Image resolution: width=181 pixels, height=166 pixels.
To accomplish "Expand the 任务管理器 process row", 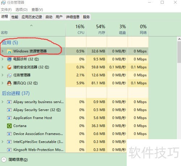I will coord(3,75).
